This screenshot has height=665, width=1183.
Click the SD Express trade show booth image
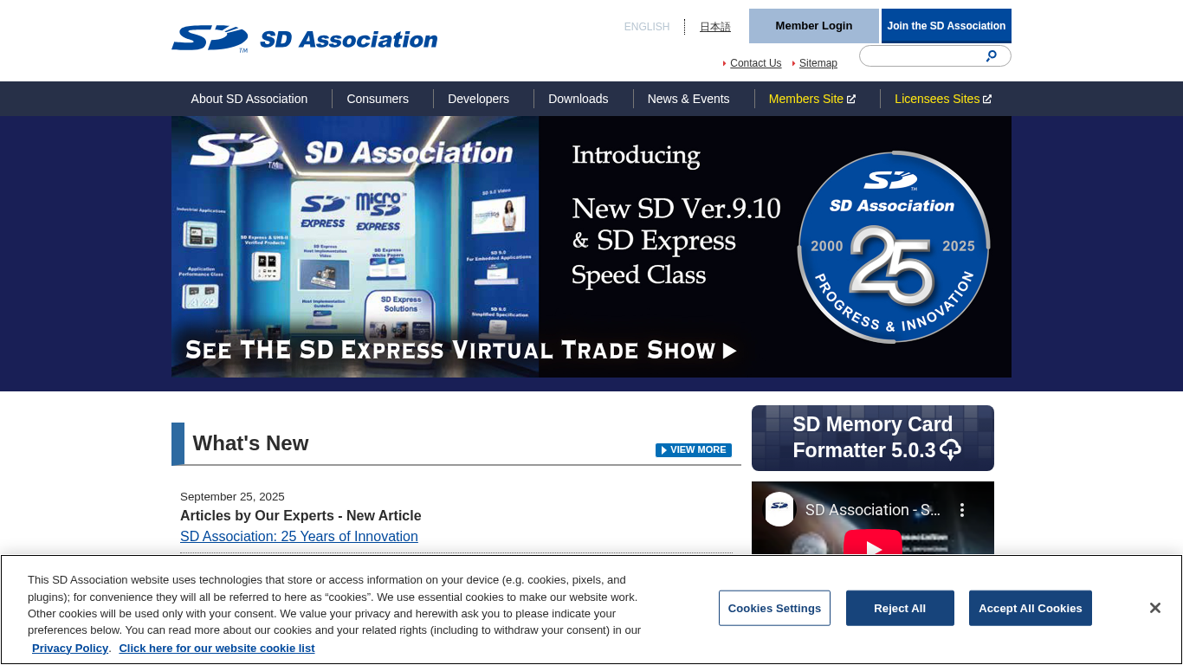point(355,247)
